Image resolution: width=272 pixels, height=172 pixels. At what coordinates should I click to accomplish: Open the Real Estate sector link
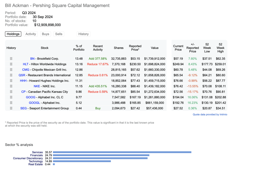coord(35,164)
